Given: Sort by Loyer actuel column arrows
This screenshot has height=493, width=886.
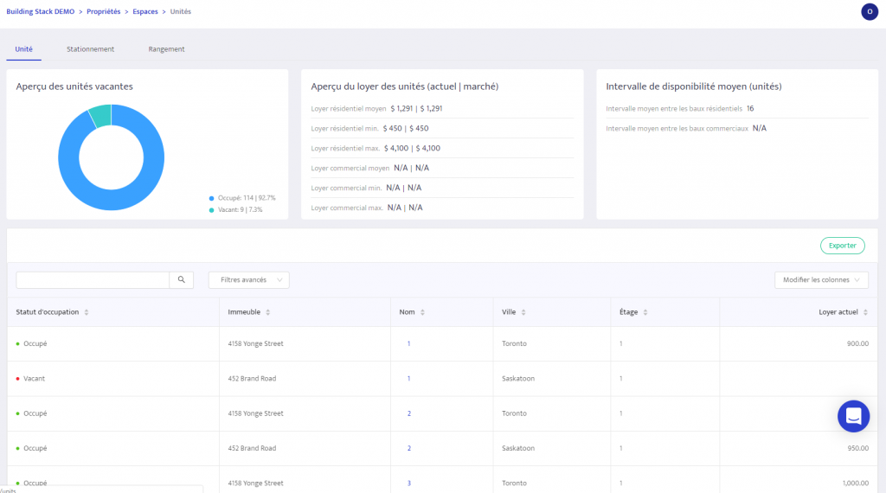Looking at the screenshot, I should [865, 312].
